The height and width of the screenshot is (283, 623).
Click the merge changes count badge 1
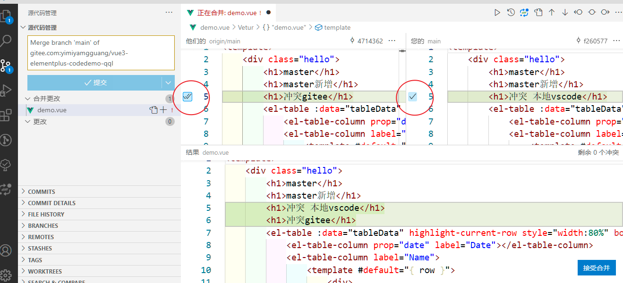click(170, 99)
